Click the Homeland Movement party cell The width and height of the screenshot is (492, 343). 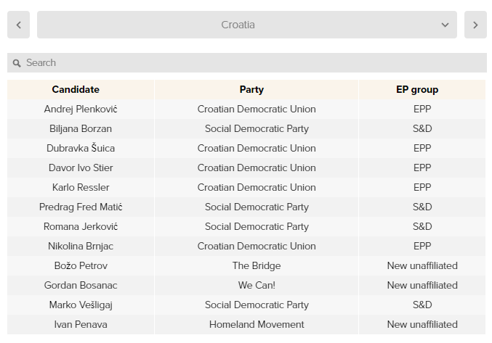click(x=257, y=325)
